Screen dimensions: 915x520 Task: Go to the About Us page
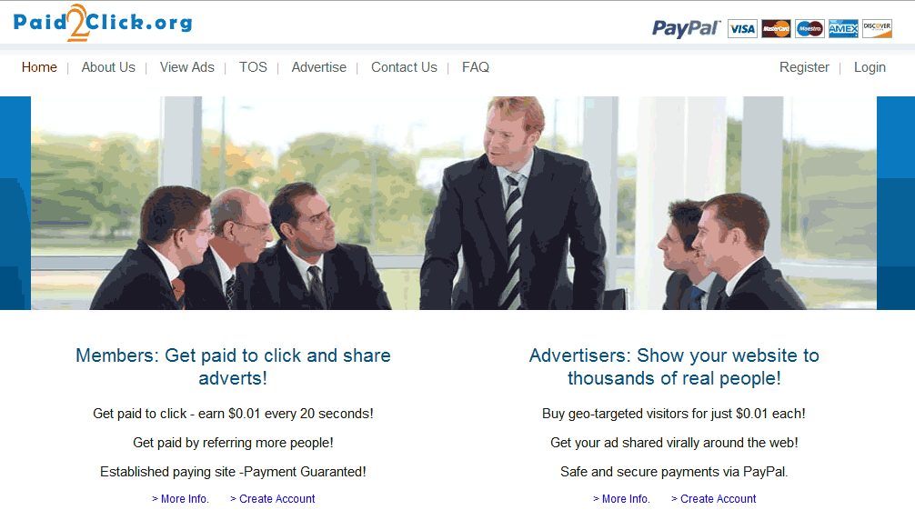click(108, 67)
